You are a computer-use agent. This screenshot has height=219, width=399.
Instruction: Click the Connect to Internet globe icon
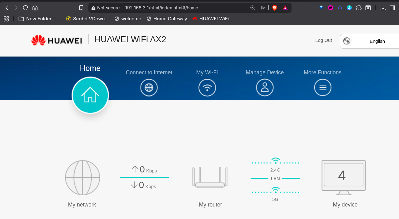(149, 87)
